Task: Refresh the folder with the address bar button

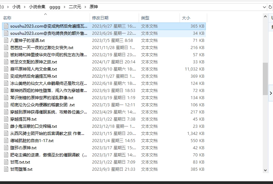Action: pyautogui.click(x=270, y=7)
